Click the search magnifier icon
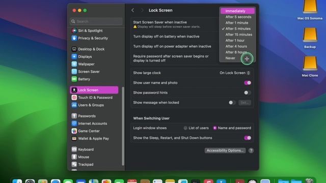This screenshot has width=326, height=183. click(73, 21)
